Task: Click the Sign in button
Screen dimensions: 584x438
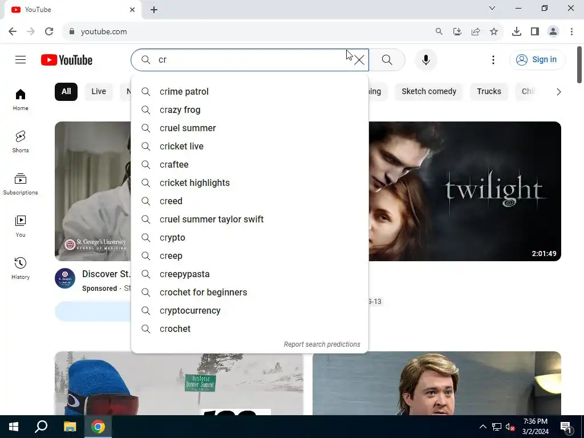Action: [x=537, y=59]
